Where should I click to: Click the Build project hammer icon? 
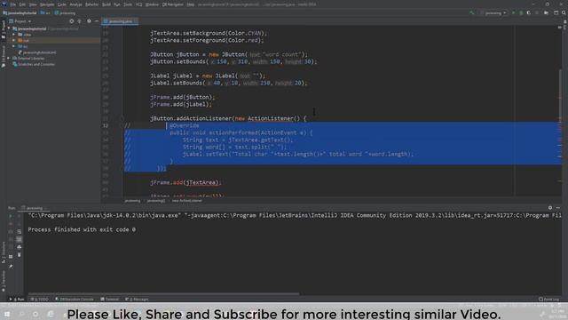pos(471,12)
